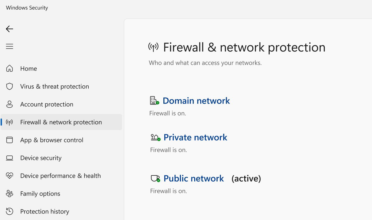Click the Public network shield icon
Viewport: 372px width, 220px height.
click(x=154, y=178)
